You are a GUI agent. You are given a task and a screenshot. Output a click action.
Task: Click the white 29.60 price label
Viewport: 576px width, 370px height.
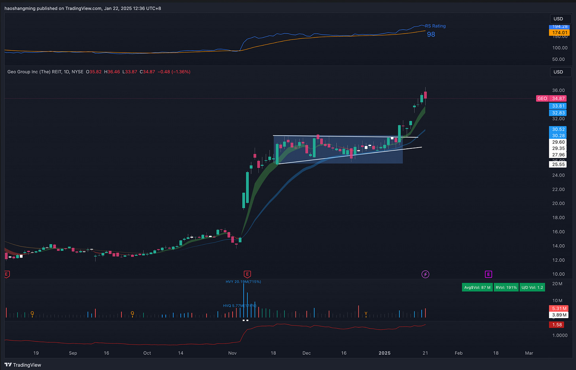pos(559,142)
